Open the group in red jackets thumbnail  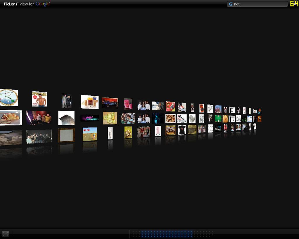click(144, 132)
